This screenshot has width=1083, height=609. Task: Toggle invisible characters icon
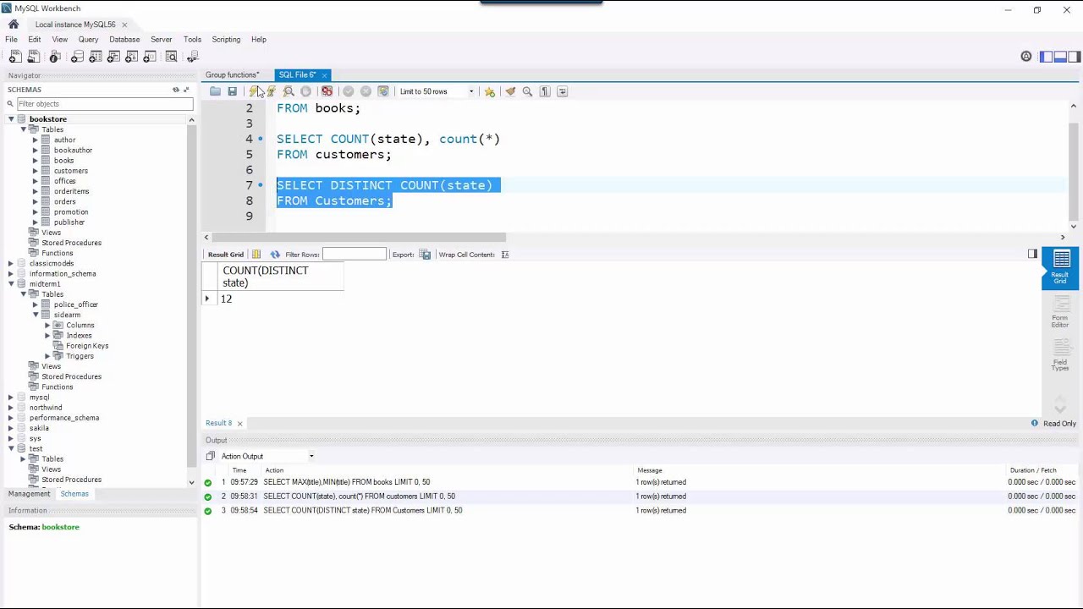545,91
